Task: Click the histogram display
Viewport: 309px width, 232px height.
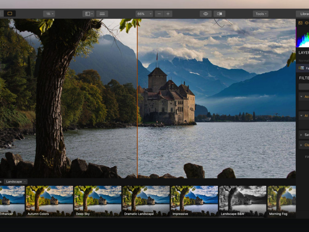Action: pyautogui.click(x=303, y=37)
